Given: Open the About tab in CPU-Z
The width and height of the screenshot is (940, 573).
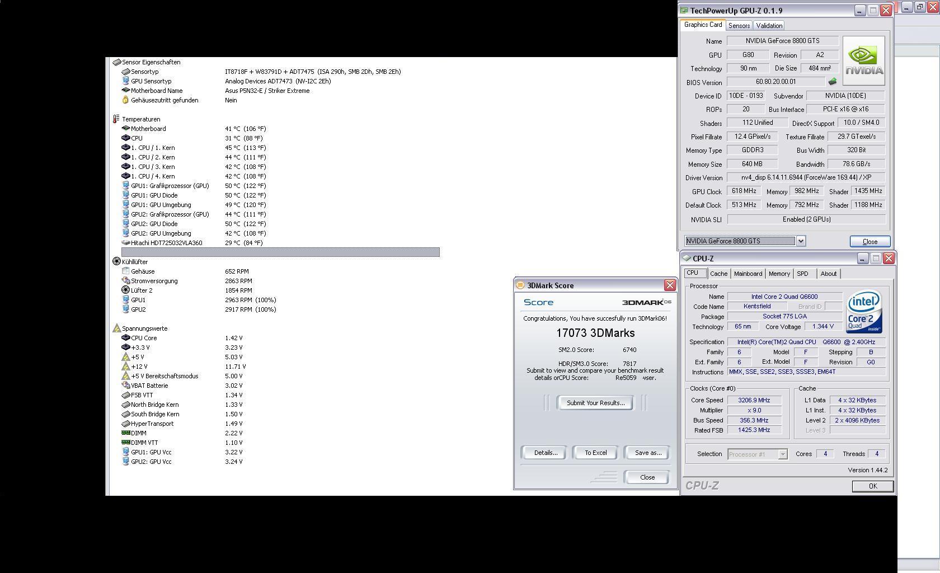Looking at the screenshot, I should [x=828, y=274].
